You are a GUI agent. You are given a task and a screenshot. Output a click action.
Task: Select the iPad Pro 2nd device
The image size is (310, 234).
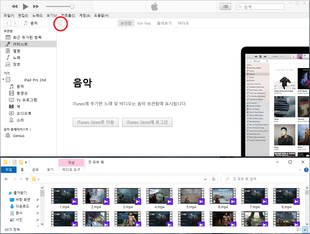(x=28, y=80)
